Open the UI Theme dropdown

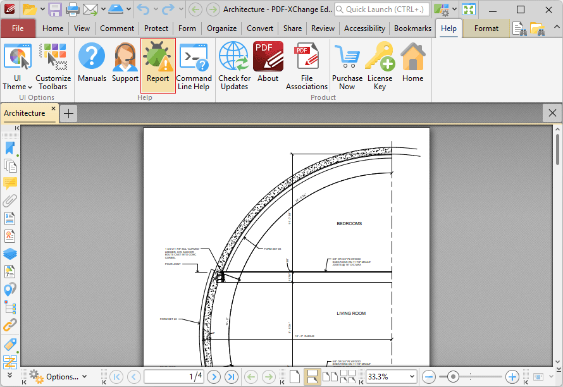tap(17, 66)
